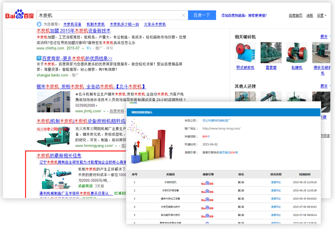Click the 检测时间 column header
Viewport: 335px width, 229px height.
(305, 174)
